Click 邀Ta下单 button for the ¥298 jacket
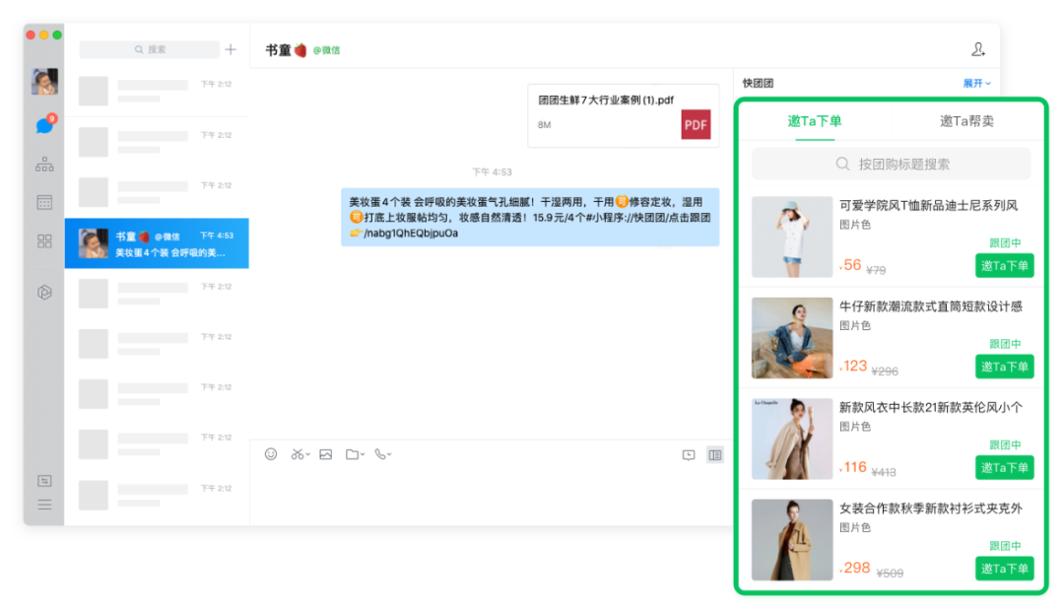Screen dimensions: 1064x610 pos(1004,569)
